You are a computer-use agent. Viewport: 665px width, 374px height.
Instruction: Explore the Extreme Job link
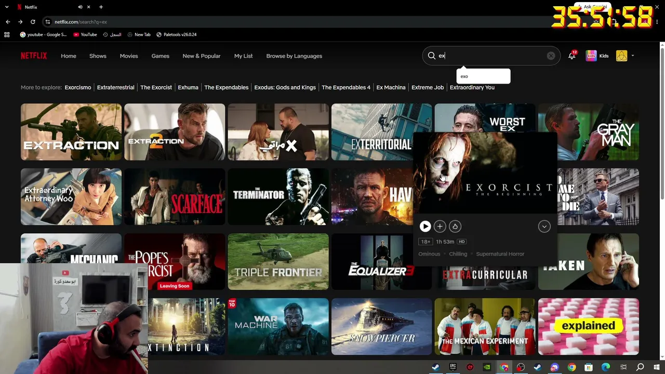[x=428, y=87]
